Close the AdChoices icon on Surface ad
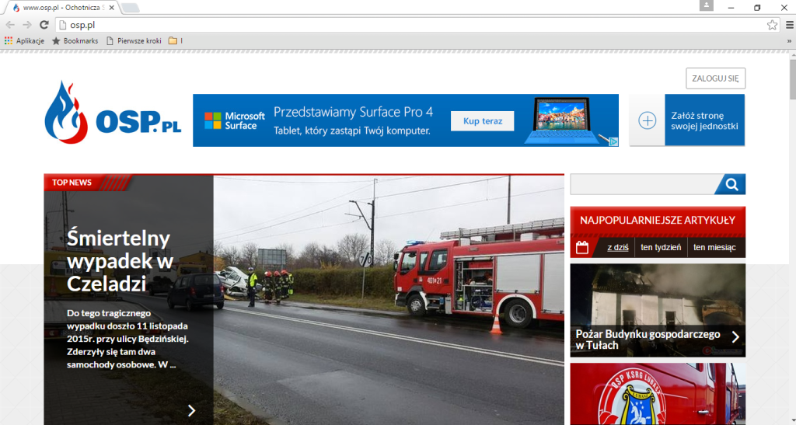 coord(613,141)
